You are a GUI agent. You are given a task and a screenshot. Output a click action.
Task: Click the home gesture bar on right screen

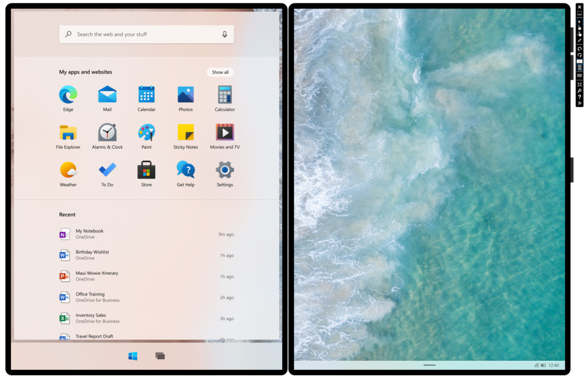pyautogui.click(x=429, y=365)
